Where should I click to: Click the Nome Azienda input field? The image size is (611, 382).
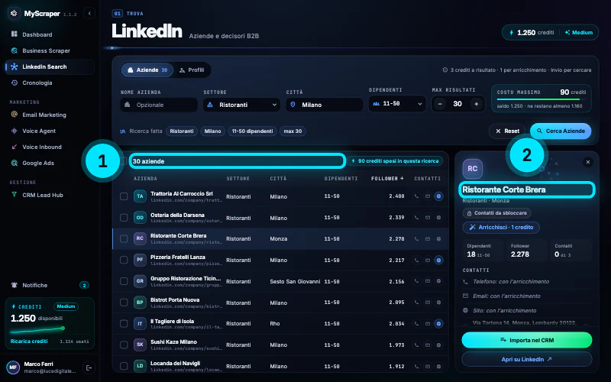point(159,105)
